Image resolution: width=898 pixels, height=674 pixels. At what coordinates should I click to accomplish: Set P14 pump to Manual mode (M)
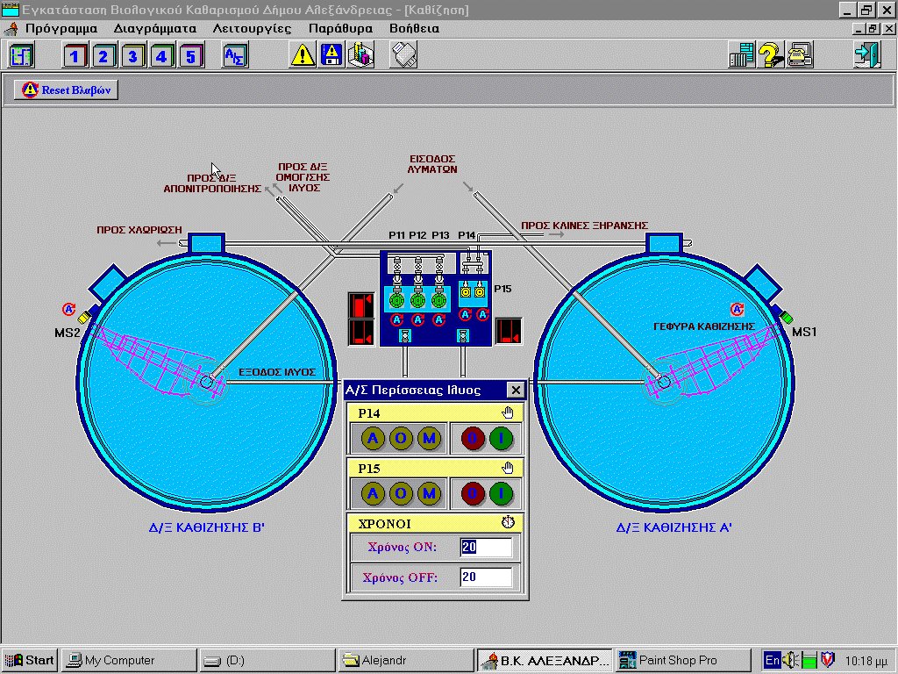[x=429, y=439]
